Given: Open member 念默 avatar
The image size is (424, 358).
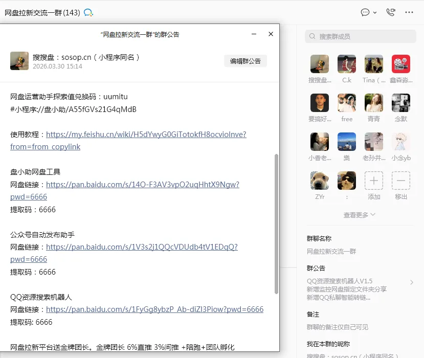Looking at the screenshot, I should pyautogui.click(x=401, y=103).
